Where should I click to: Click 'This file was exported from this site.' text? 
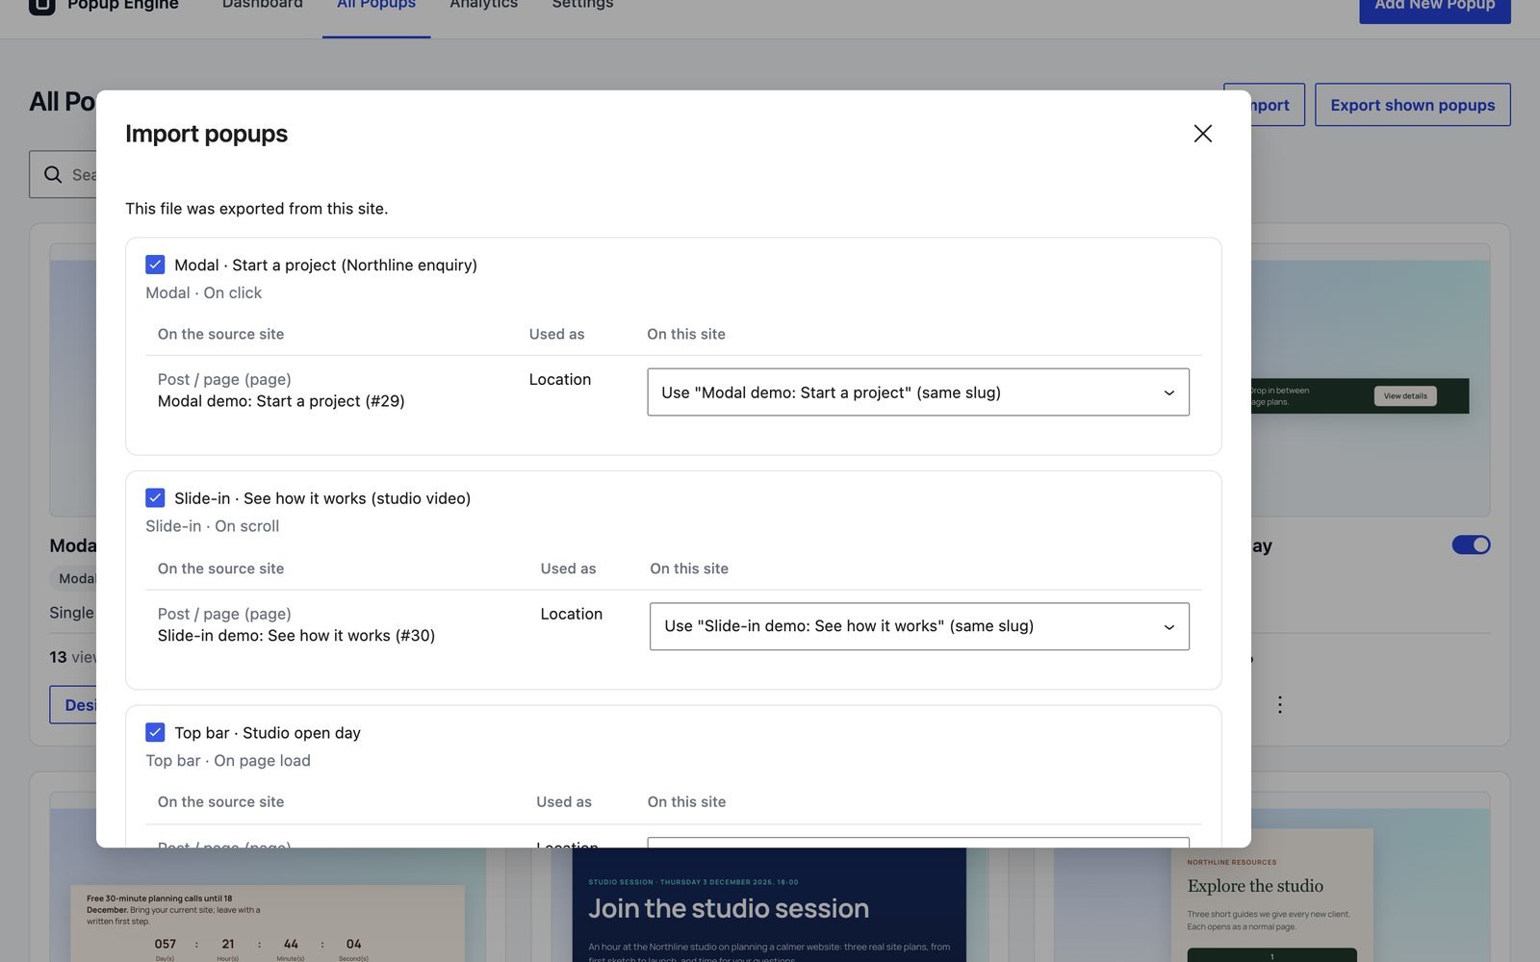pyautogui.click(x=257, y=209)
